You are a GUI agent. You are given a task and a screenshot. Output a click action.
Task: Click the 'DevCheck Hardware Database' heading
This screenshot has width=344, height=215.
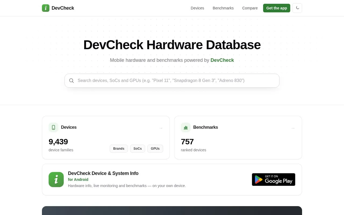coord(172,45)
